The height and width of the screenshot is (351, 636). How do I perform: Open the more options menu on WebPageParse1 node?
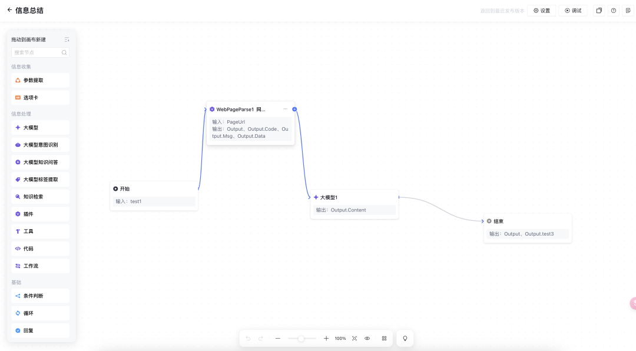pyautogui.click(x=286, y=109)
